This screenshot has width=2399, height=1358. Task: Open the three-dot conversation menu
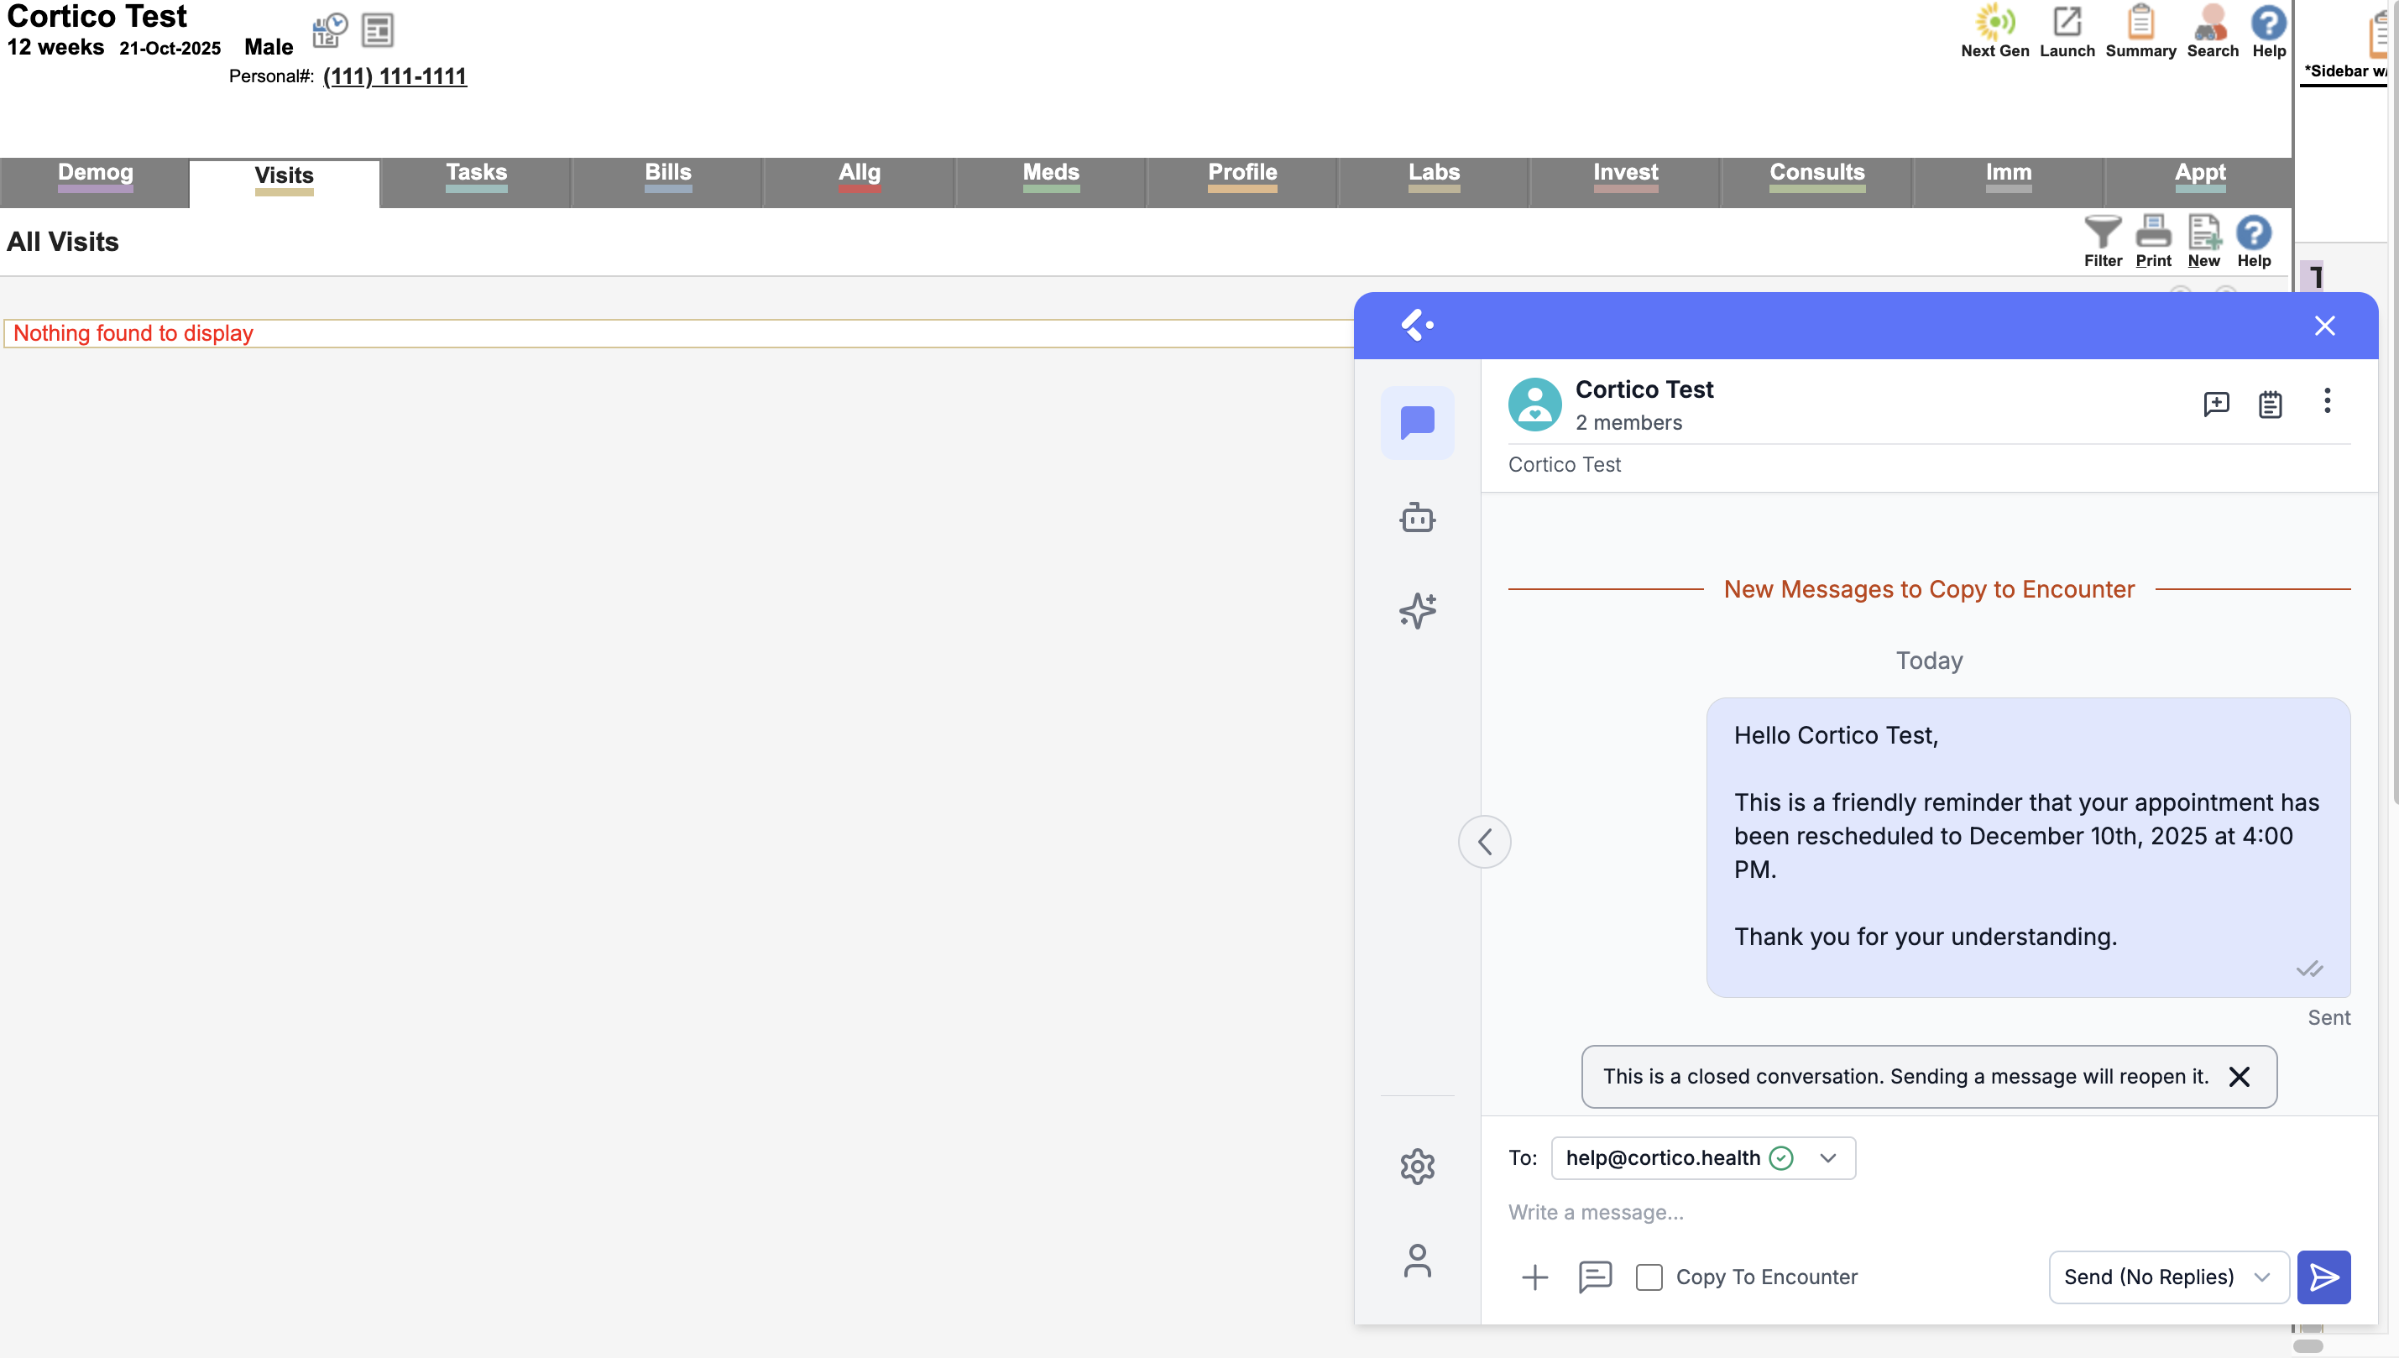tap(2326, 401)
